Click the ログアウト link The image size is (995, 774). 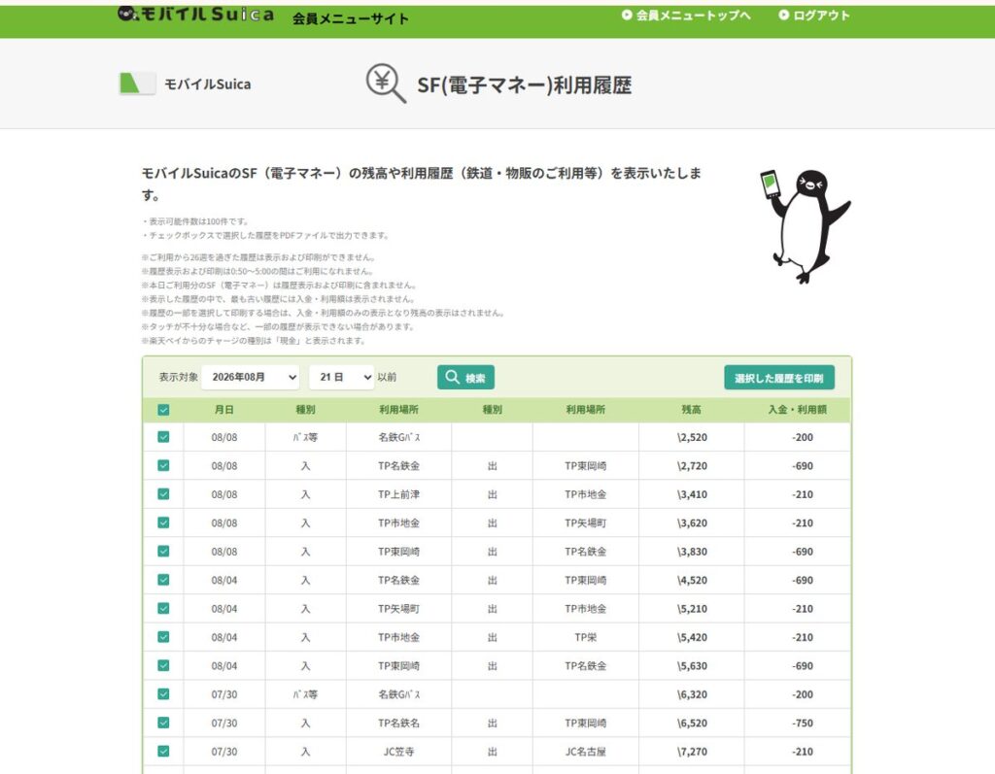pyautogui.click(x=814, y=16)
